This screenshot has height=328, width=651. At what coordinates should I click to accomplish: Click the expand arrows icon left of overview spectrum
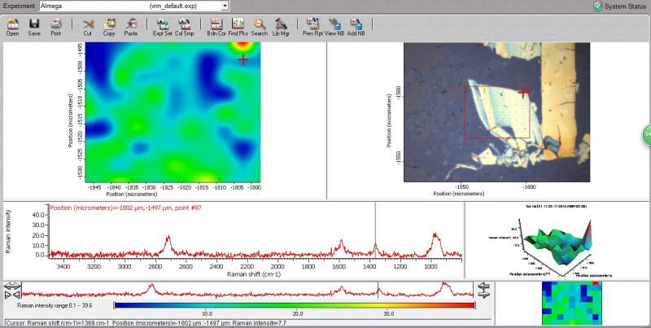coord(13,285)
